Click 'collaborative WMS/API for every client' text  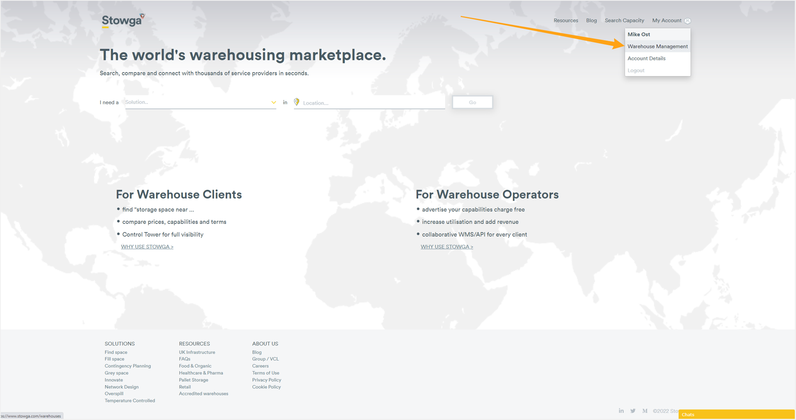474,234
